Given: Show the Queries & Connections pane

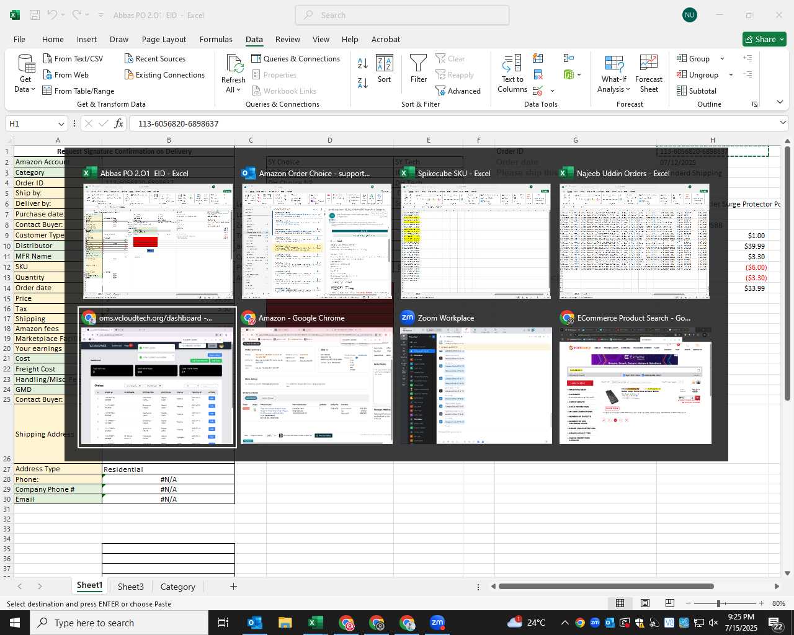Looking at the screenshot, I should point(296,58).
